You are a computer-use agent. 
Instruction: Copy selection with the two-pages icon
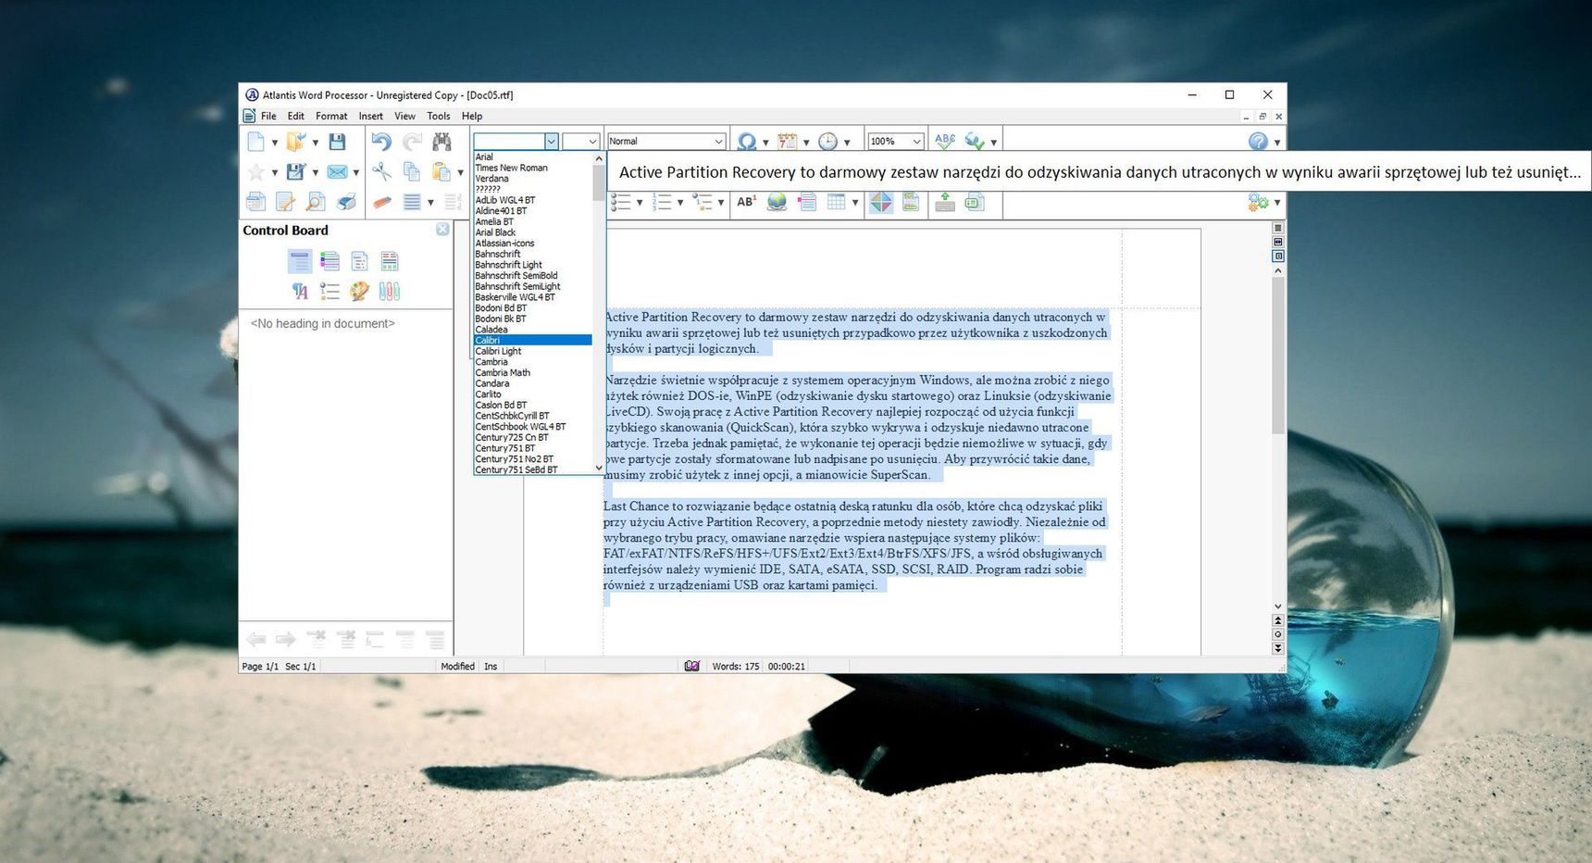[x=412, y=171]
